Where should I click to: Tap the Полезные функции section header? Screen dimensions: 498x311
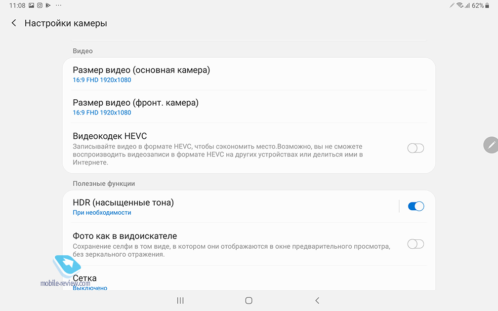tap(104, 184)
